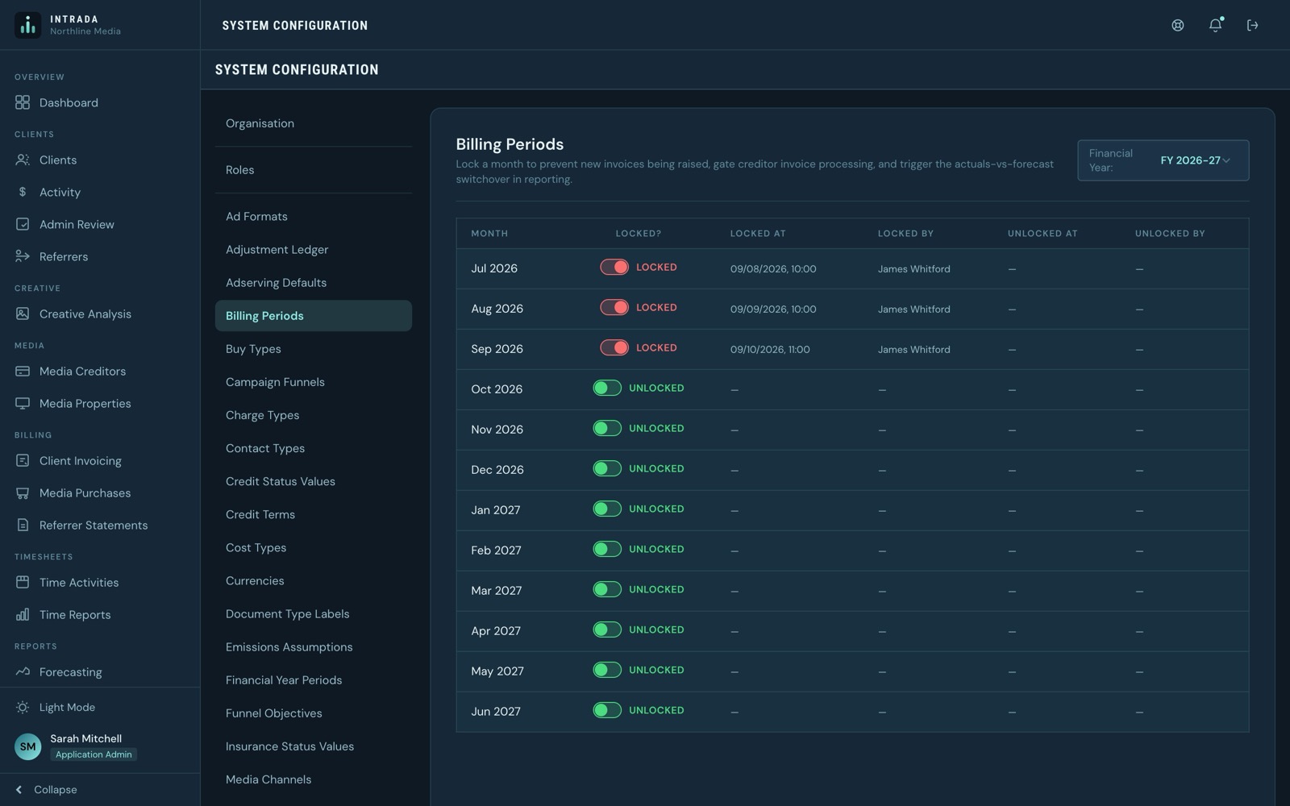Viewport: 1290px width, 806px height.
Task: Open the Roles settings section
Action: pos(313,170)
